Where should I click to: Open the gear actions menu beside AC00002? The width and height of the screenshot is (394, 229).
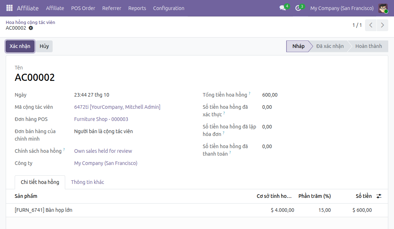[31, 28]
